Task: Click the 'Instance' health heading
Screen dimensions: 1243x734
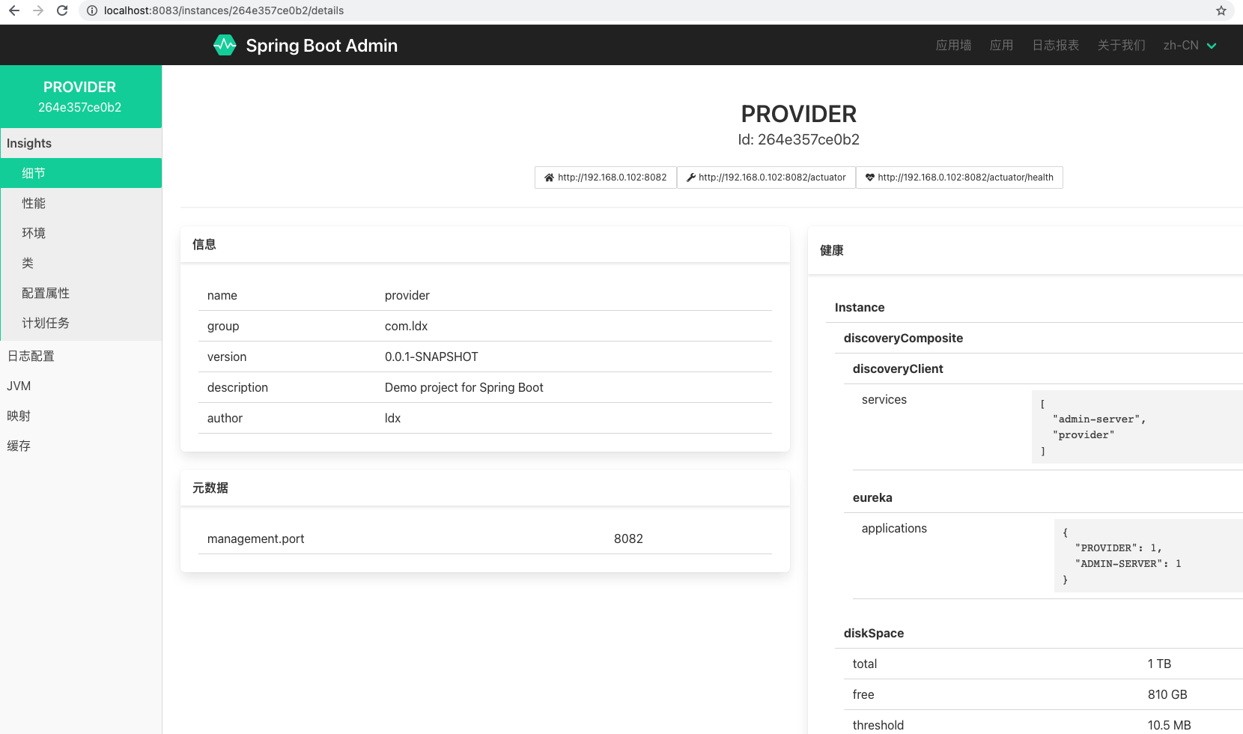Action: (x=860, y=307)
